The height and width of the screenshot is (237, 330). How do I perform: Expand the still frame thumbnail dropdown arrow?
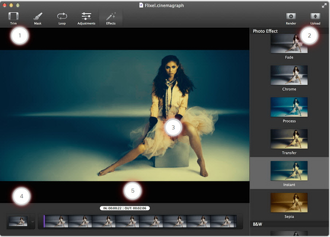click(32, 222)
